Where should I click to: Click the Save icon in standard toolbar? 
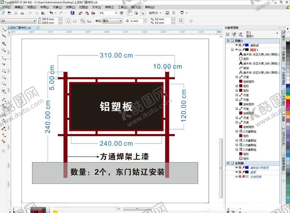[15, 13]
